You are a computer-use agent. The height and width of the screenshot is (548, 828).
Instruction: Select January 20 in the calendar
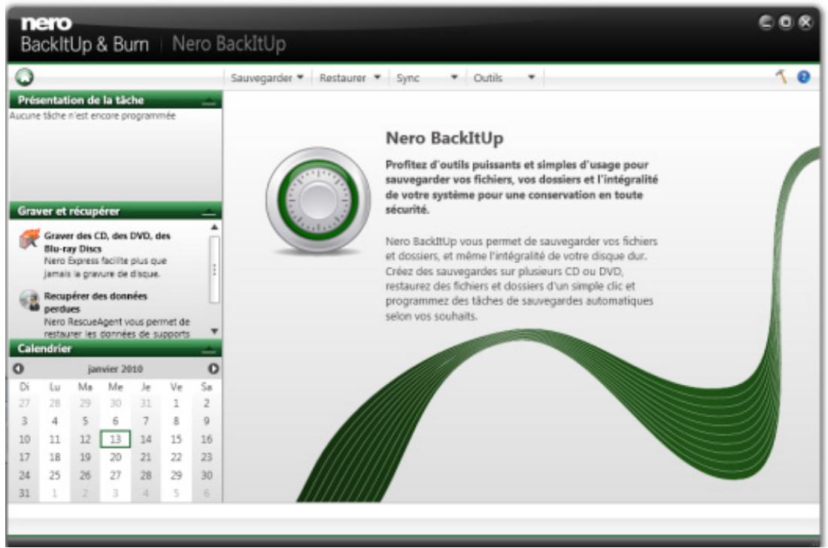115,457
